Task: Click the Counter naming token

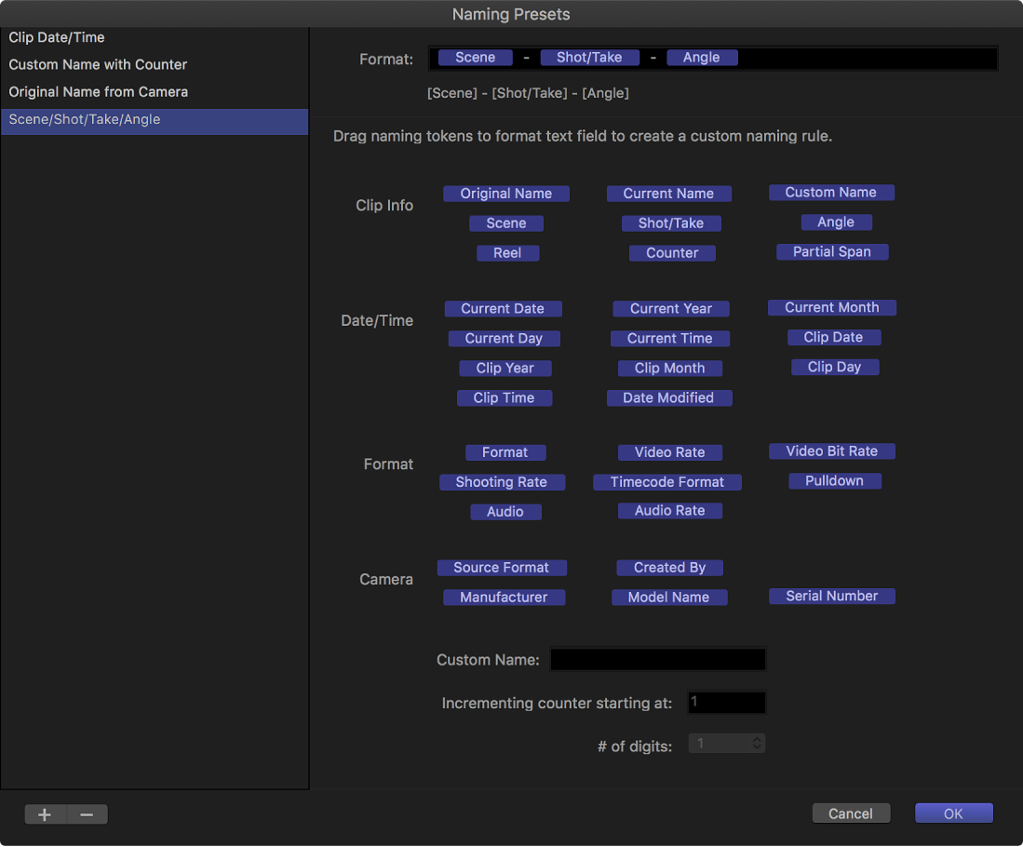Action: (672, 252)
